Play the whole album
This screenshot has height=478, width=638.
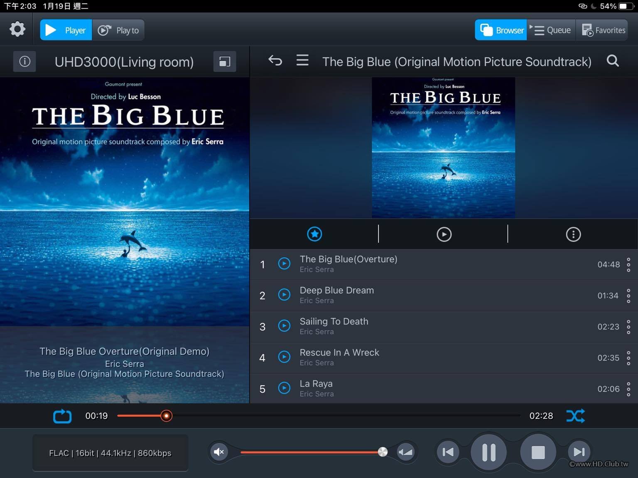pos(444,234)
